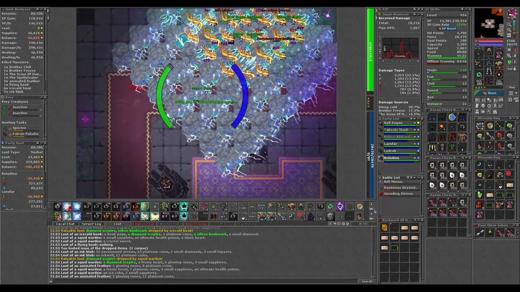
Task: Select the orange book in Backpack panel
Action: pyautogui.click(x=385, y=228)
